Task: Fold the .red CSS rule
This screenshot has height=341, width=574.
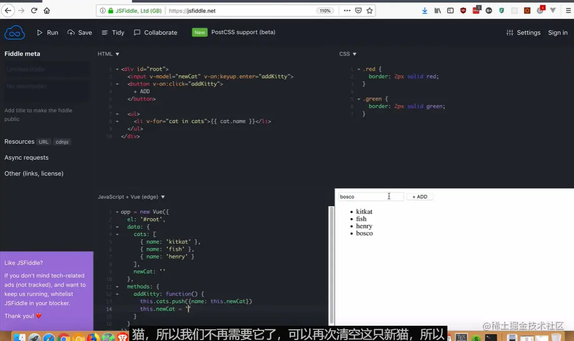Action: tap(359, 69)
